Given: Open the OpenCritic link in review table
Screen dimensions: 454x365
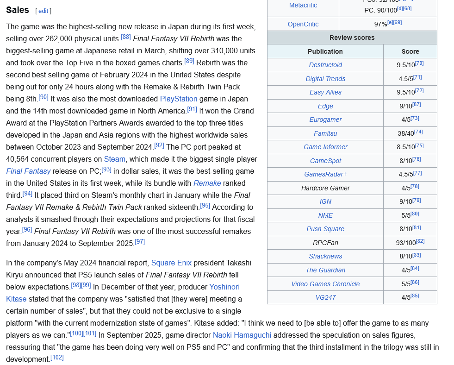Looking at the screenshot, I should click(x=303, y=25).
